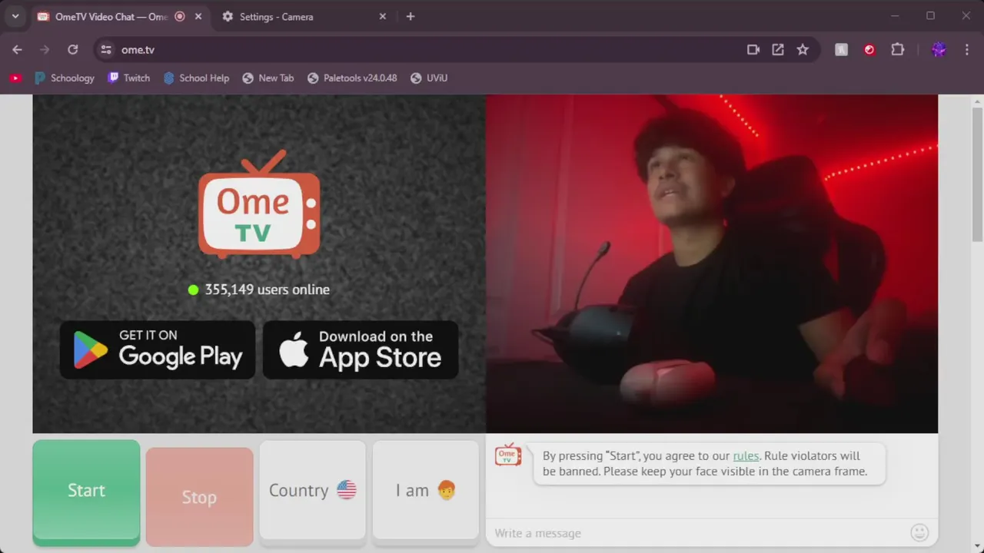The width and height of the screenshot is (984, 553).
Task: Open the UViU bookmark
Action: 429,78
